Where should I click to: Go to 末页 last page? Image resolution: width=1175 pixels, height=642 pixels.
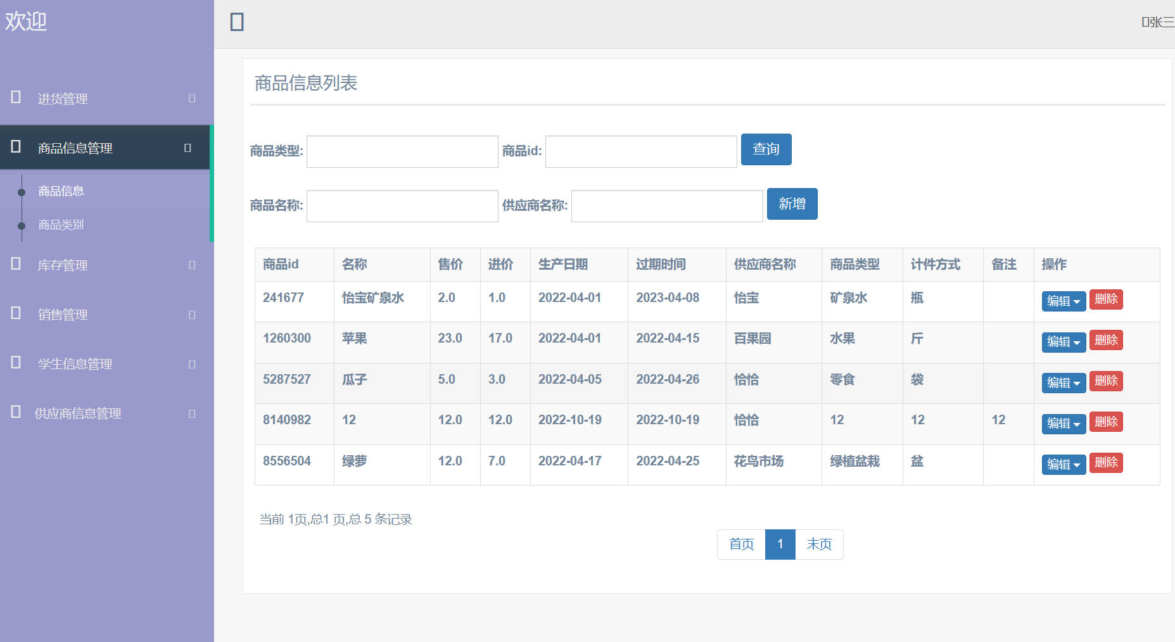(818, 544)
